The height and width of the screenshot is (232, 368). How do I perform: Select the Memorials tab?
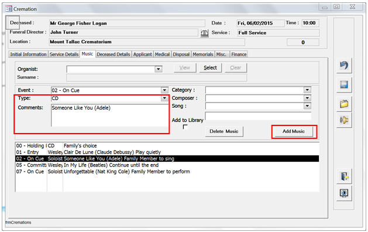203,54
